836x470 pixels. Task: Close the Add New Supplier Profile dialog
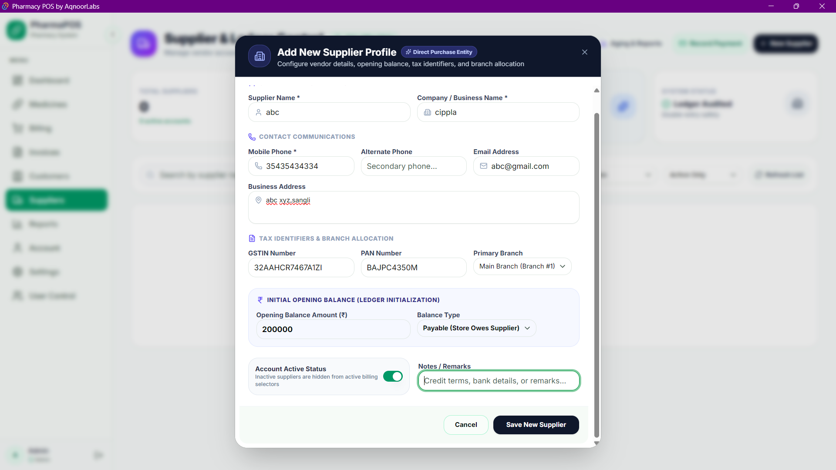click(x=584, y=52)
